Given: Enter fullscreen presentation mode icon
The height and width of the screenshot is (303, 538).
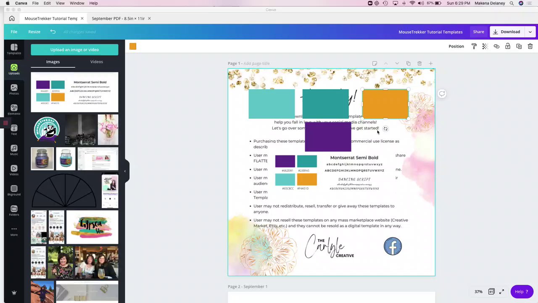Looking at the screenshot, I should [501, 292].
